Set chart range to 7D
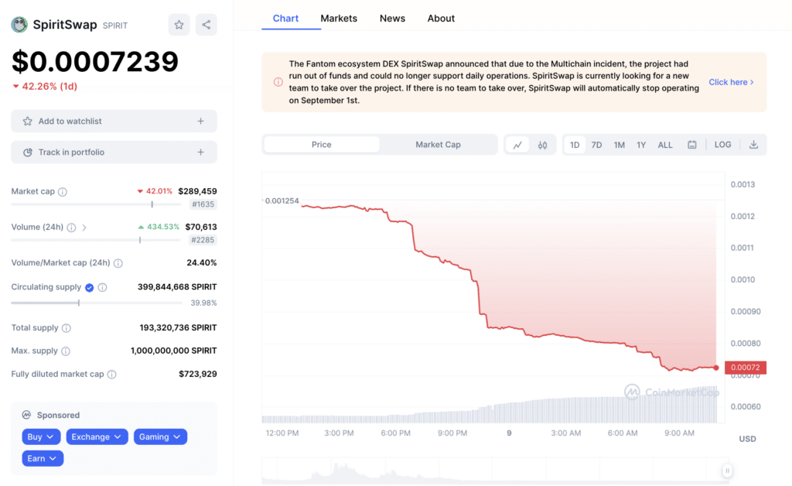This screenshot has height=486, width=792. coord(596,145)
